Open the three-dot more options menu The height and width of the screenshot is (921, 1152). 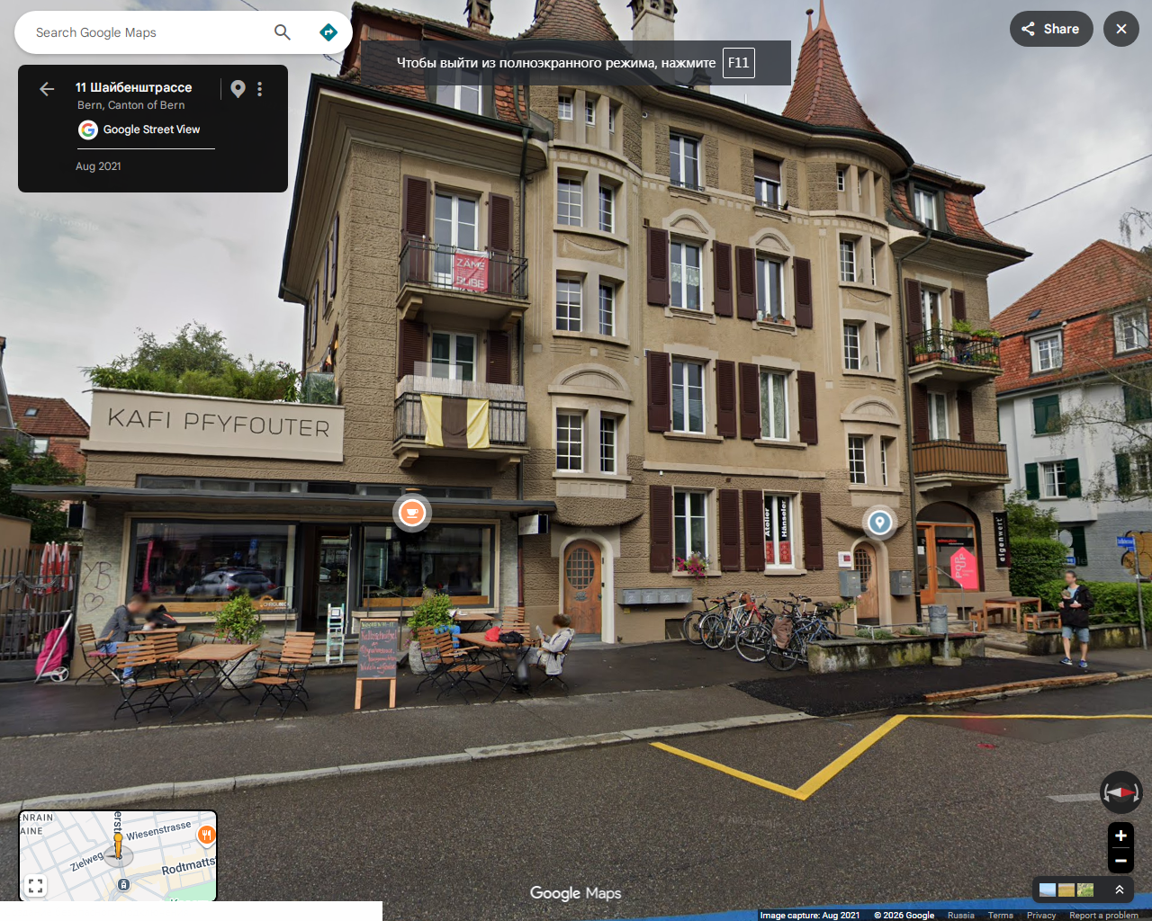click(259, 89)
